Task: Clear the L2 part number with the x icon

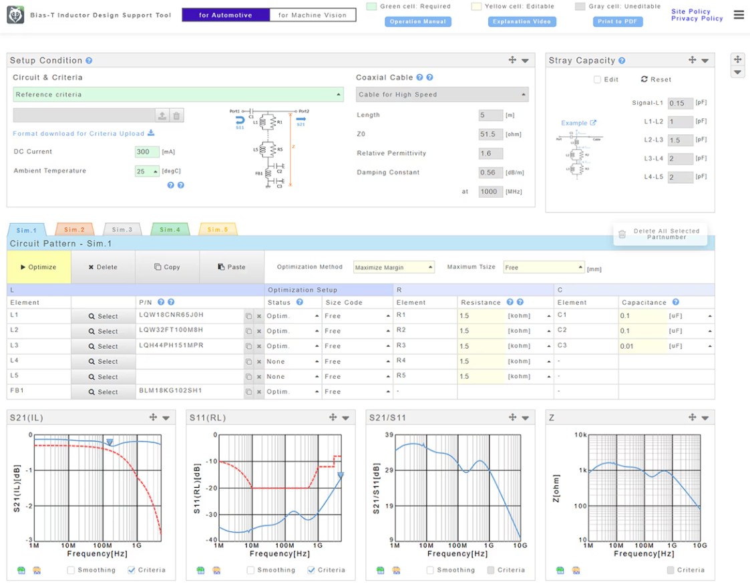Action: [x=259, y=331]
